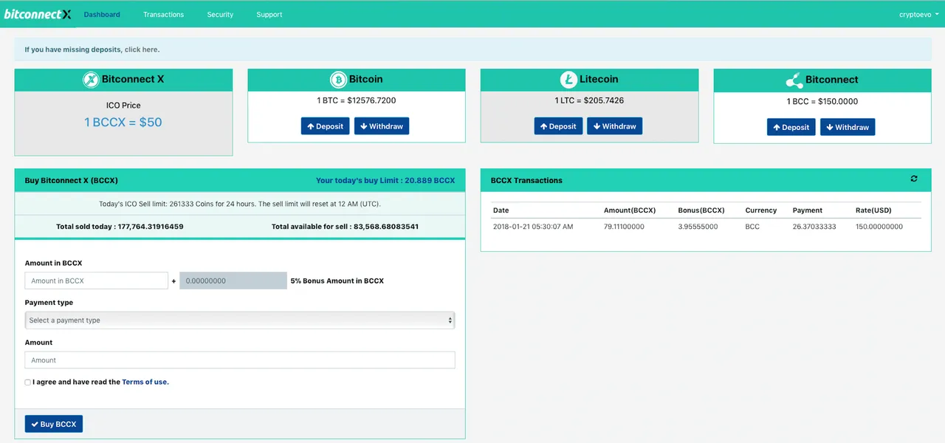Image resolution: width=945 pixels, height=443 pixels.
Task: Click the payment value 26.37033333
Action: (x=814, y=227)
